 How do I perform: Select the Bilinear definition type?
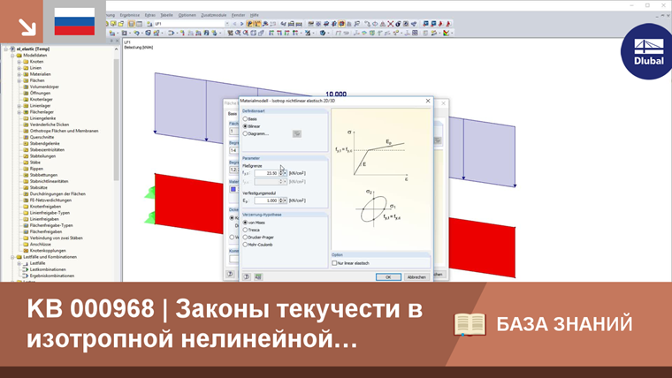tap(245, 126)
